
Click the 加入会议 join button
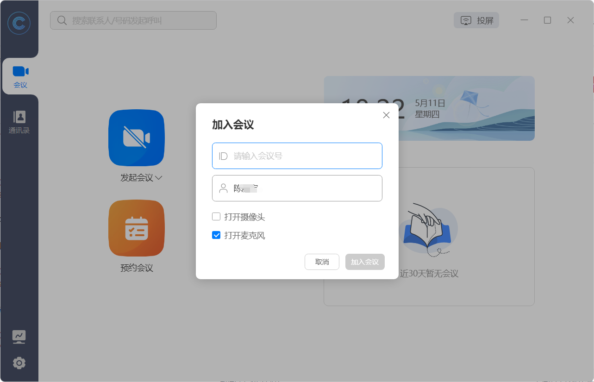coord(365,262)
